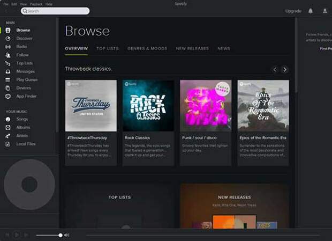Show previous Throwback classics playlists

tap(275, 70)
